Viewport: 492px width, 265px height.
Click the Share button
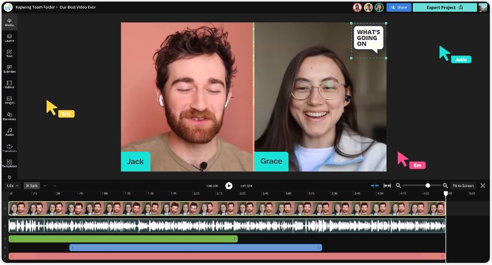[x=398, y=7]
